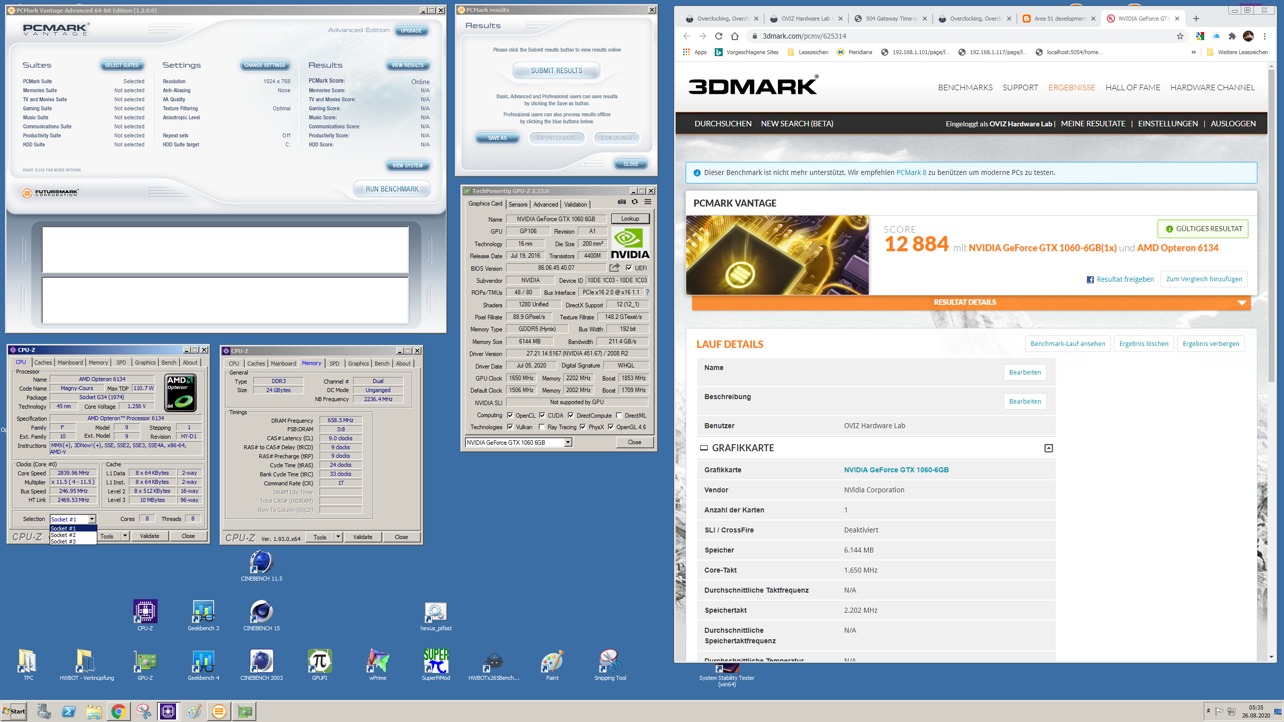Screen dimensions: 1284x722
Task: Click Chrome icon in the taskbar
Action: tap(119, 711)
